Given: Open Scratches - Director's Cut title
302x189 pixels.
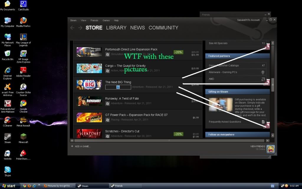Looking at the screenshot, I should click(122, 131).
